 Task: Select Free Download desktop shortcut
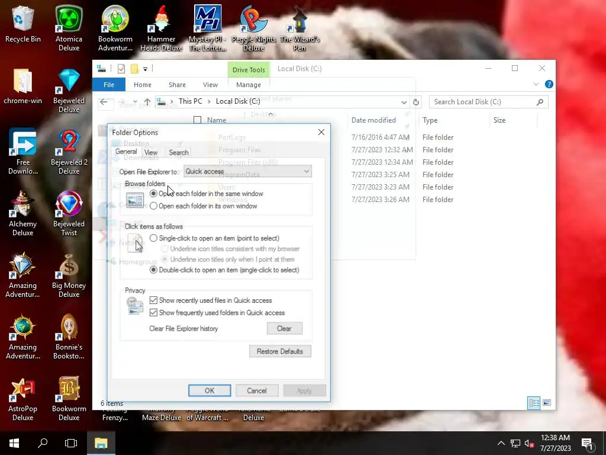click(x=23, y=152)
